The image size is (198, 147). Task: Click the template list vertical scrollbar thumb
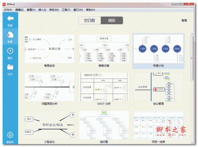click(x=192, y=58)
